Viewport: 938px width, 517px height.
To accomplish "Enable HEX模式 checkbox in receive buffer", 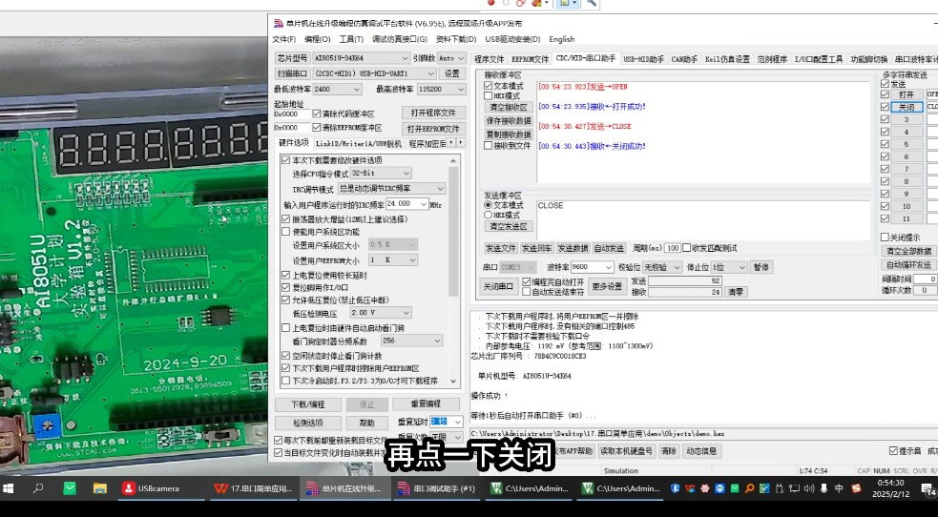I will click(x=489, y=95).
